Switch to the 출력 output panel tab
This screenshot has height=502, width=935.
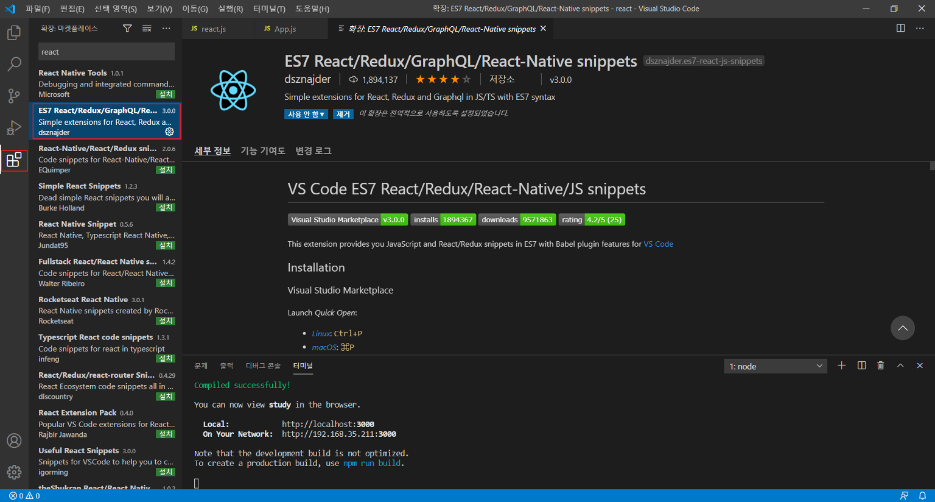tap(226, 366)
